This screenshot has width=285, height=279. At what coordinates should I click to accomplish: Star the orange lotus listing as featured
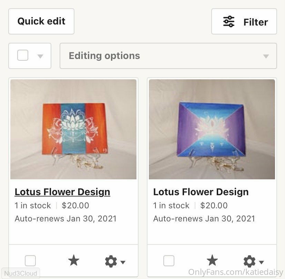point(74,261)
